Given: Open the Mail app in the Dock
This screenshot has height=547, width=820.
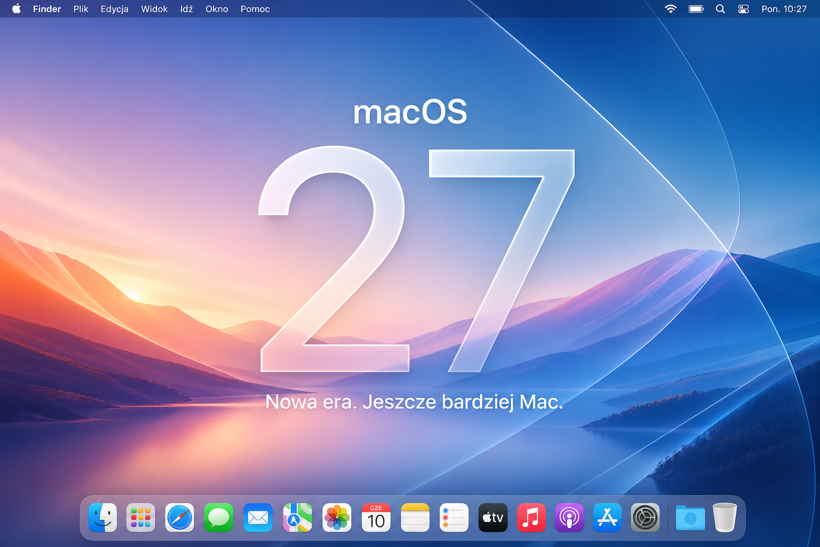Looking at the screenshot, I should [258, 518].
